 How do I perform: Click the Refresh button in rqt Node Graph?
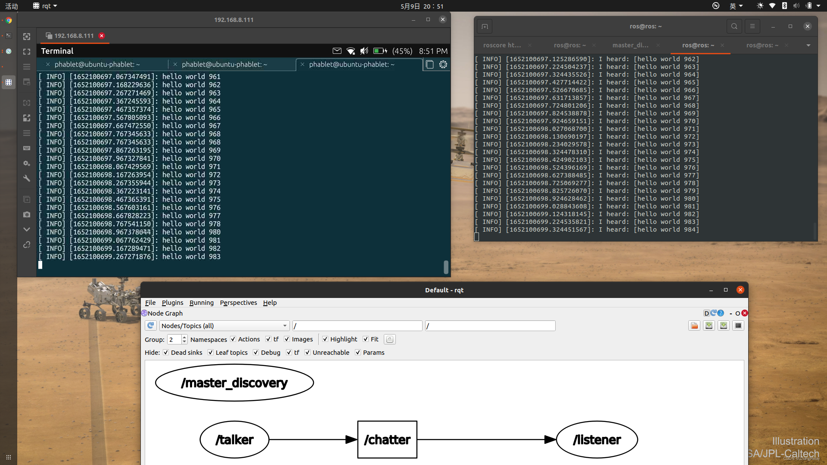pos(149,325)
